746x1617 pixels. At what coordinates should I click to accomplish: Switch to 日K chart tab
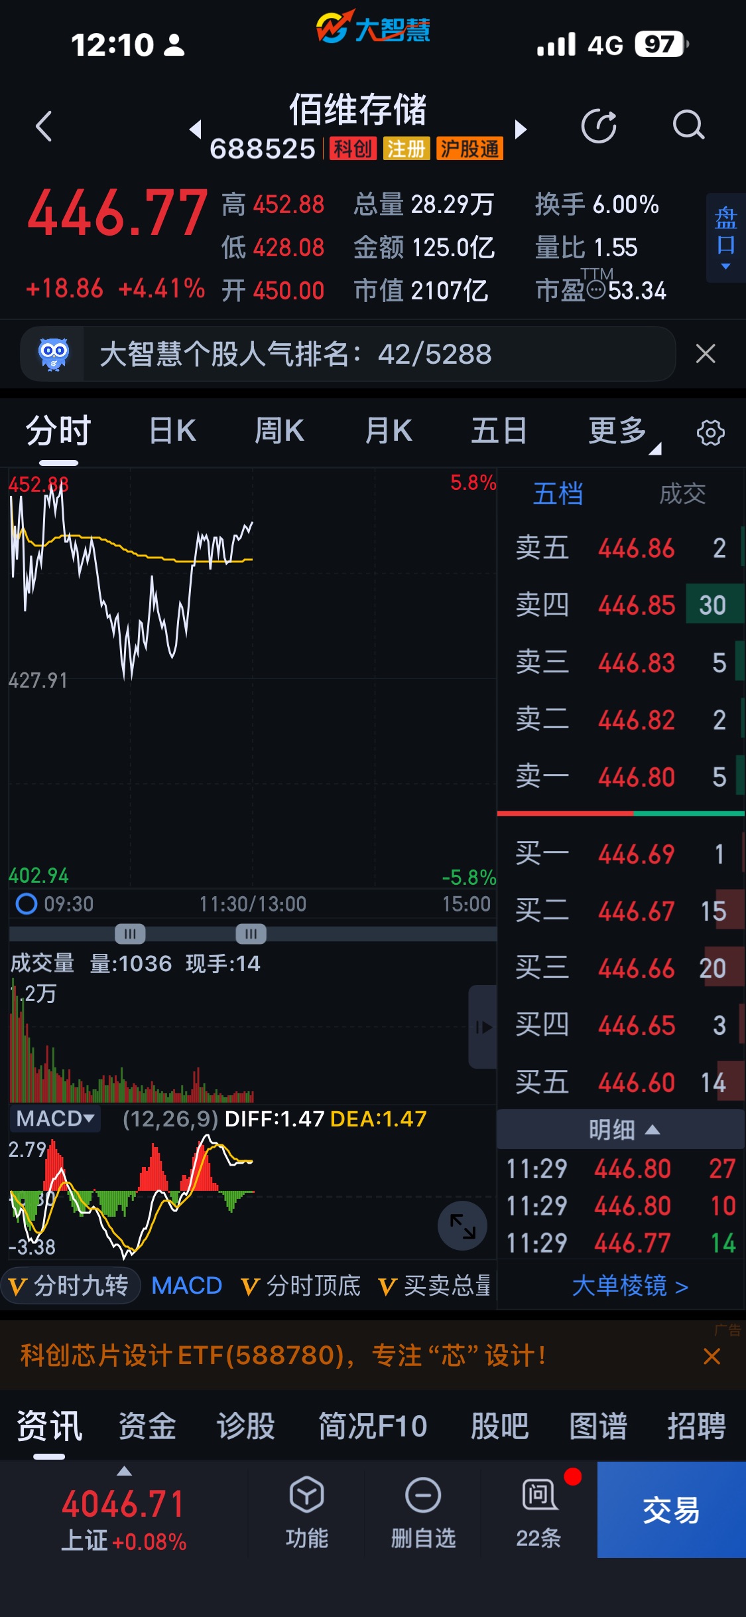click(x=172, y=431)
